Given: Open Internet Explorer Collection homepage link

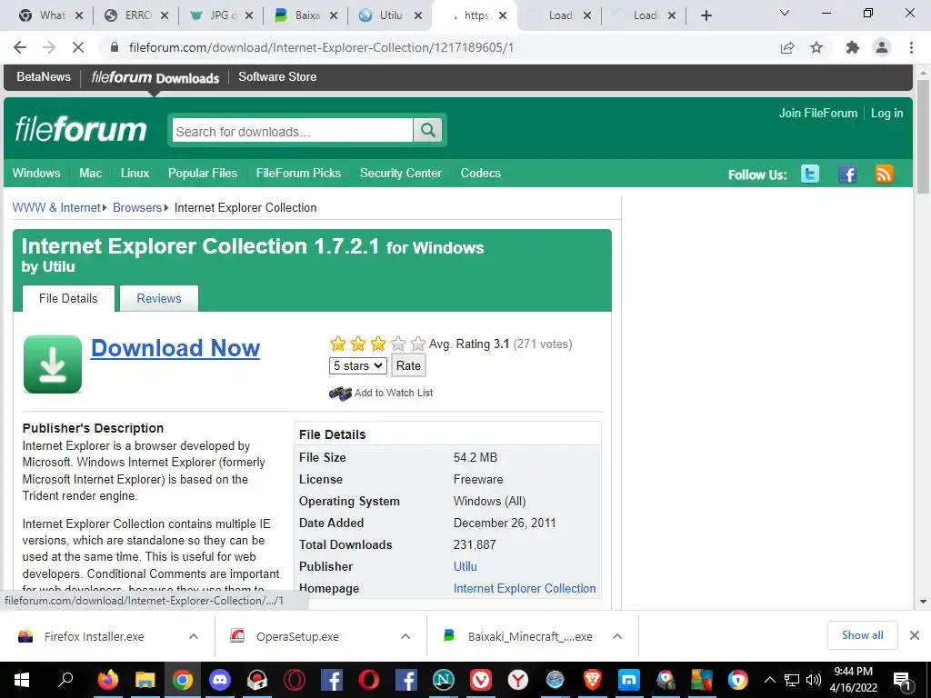Looking at the screenshot, I should point(525,588).
